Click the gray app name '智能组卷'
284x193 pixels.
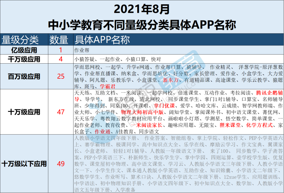(x=181, y=138)
